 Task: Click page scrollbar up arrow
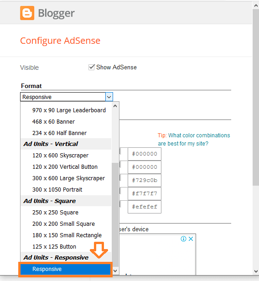point(256,5)
